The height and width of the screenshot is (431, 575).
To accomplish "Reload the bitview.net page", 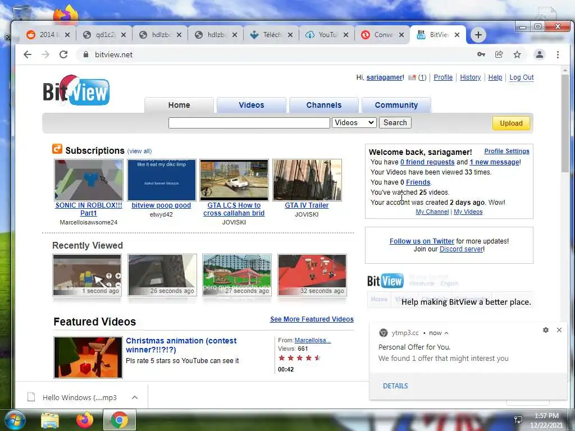I will coord(63,54).
